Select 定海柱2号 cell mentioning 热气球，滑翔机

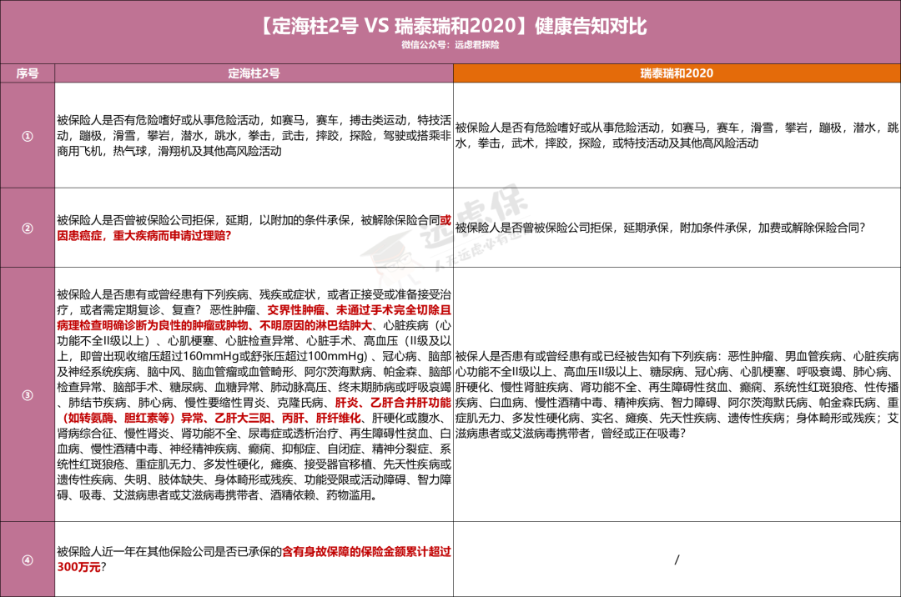(x=254, y=136)
